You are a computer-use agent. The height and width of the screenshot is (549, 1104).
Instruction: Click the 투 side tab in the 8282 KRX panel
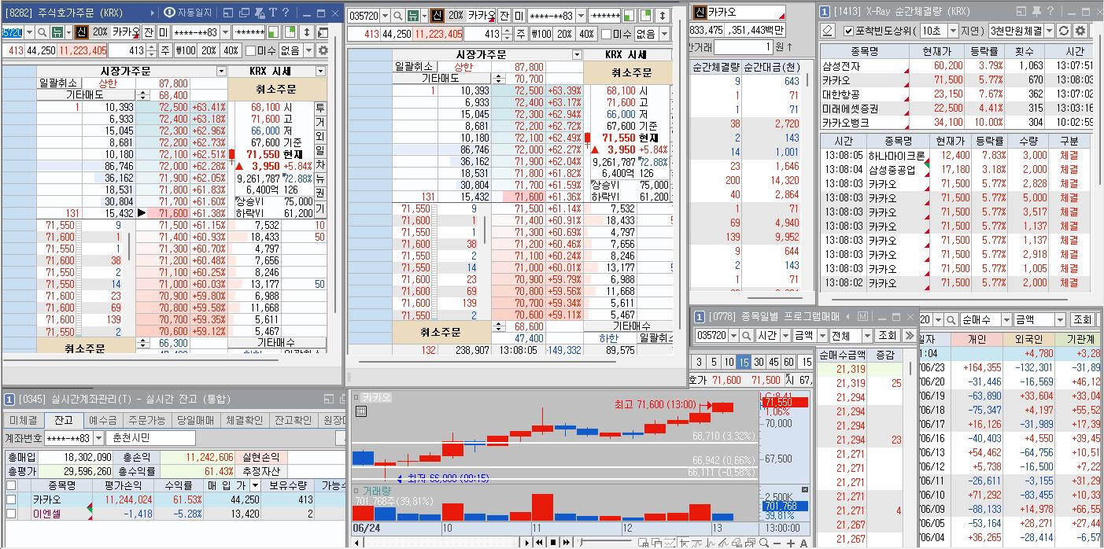click(320, 109)
